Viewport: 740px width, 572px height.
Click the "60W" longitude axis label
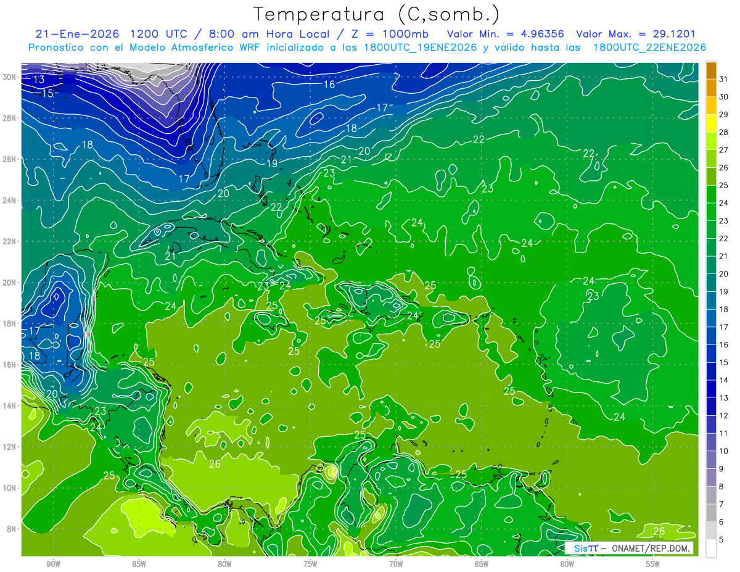[567, 564]
